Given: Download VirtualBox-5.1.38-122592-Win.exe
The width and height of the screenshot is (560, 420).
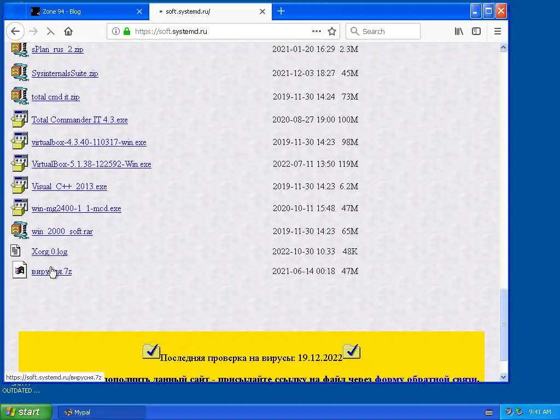Looking at the screenshot, I should coord(91,164).
